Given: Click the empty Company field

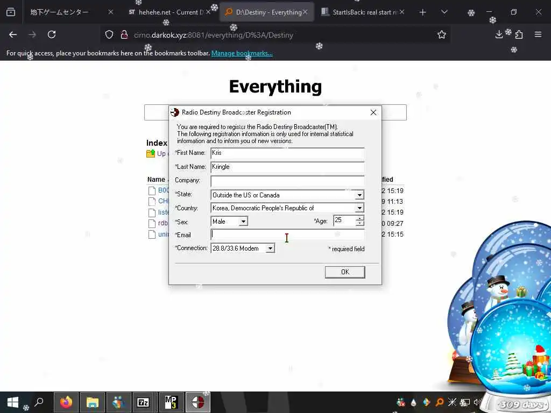Looking at the screenshot, I should (287, 181).
